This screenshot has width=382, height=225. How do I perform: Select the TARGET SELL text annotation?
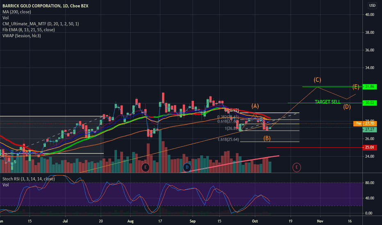(x=327, y=102)
